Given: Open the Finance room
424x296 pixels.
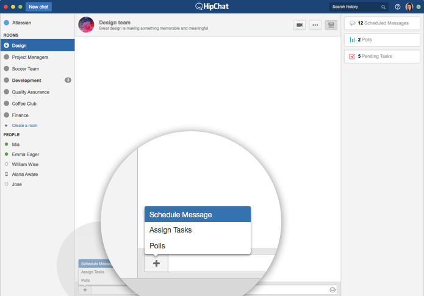Looking at the screenshot, I should point(37,115).
